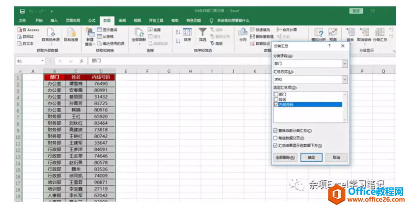The width and height of the screenshot is (408, 208).
Task: Click the 分类汇总 (Subtotal) ribbon icon
Action: 380,33
